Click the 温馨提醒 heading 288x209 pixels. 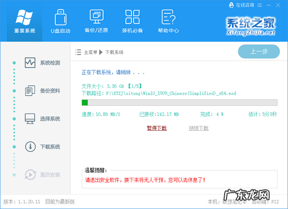pos(96,170)
